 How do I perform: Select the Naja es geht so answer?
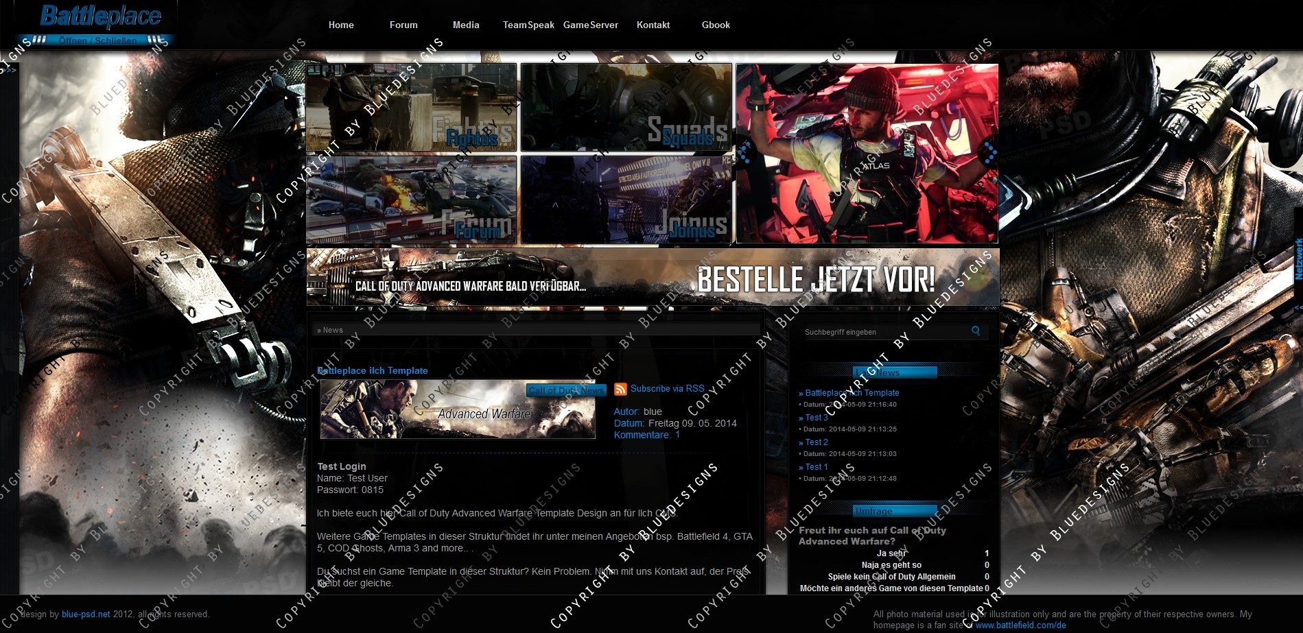tap(891, 565)
